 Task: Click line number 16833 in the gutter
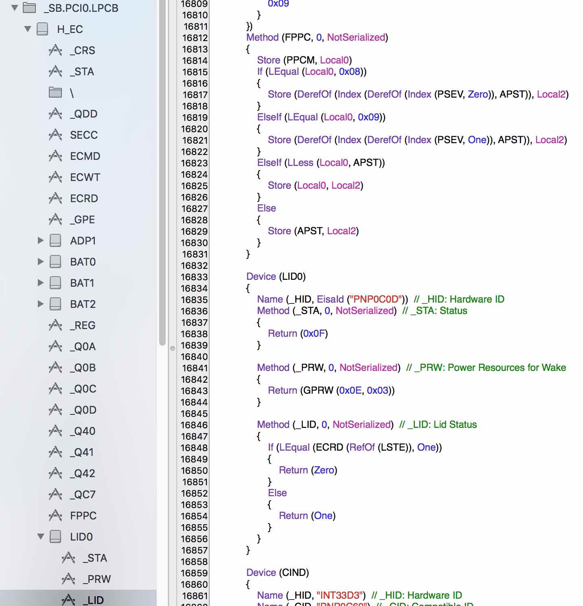(x=195, y=277)
